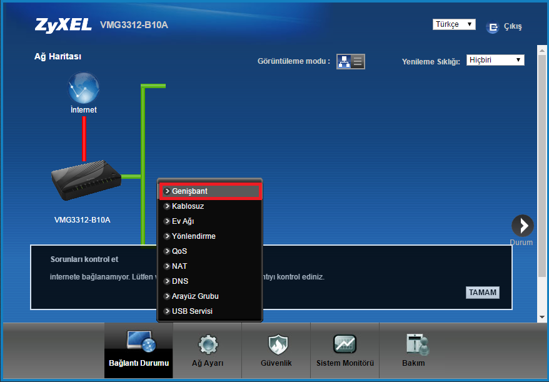The width and height of the screenshot is (549, 382).
Task: Switch to network map view mode icon
Action: coord(344,62)
